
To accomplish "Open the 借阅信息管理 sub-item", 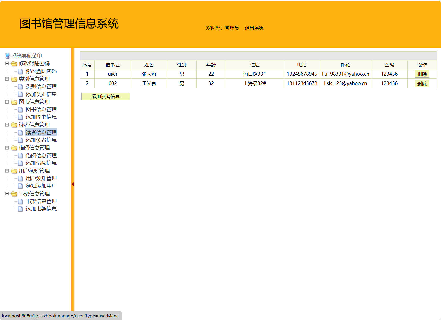I will click(41, 155).
